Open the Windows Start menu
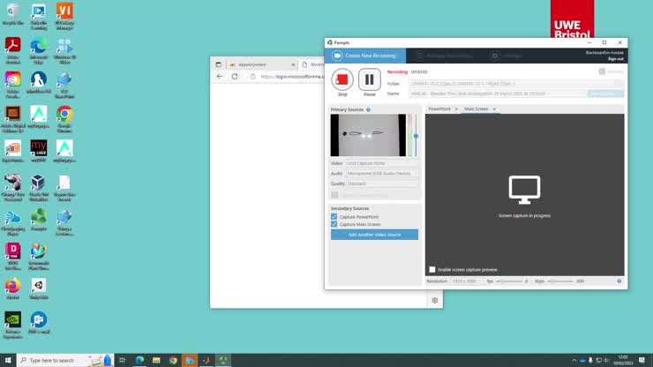Image resolution: width=653 pixels, height=367 pixels. pyautogui.click(x=8, y=360)
